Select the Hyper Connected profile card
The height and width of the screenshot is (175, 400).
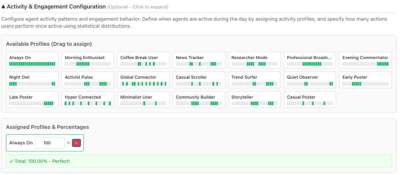(88, 100)
